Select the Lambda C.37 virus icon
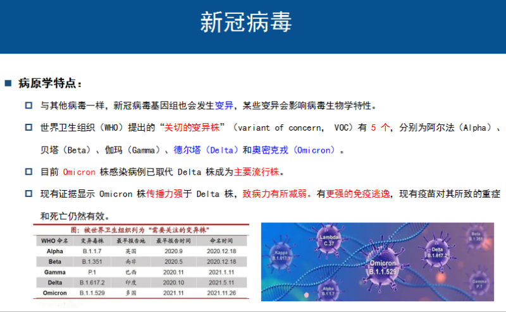The image size is (506, 312). 328,240
